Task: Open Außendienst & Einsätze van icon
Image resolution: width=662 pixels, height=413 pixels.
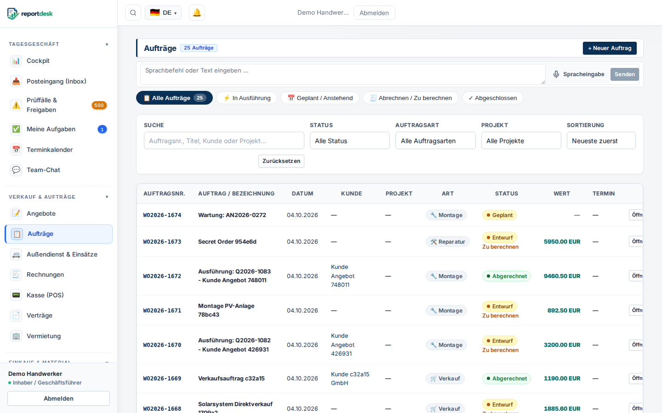Action: point(16,254)
